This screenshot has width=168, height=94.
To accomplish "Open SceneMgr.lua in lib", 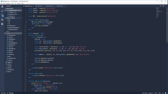I will [13, 49].
